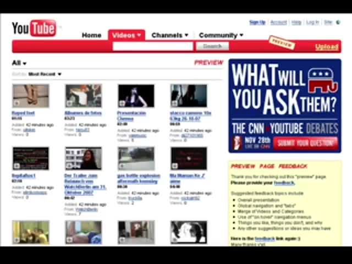Click quicklist plus icon on gas bottle explosion thumbnail
The image size is (352, 264).
click(122, 166)
